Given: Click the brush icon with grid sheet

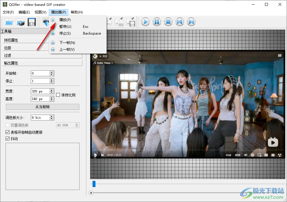Looking at the screenshot, I should (x=119, y=22).
